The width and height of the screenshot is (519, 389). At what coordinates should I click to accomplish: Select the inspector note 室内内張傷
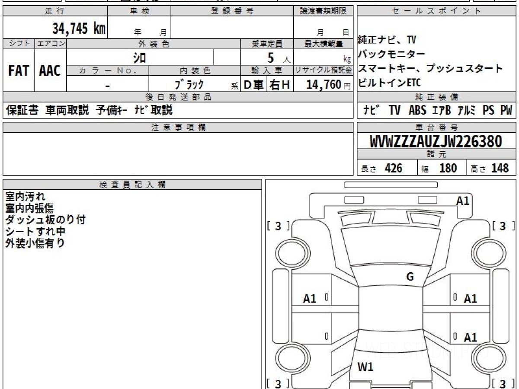pyautogui.click(x=30, y=208)
